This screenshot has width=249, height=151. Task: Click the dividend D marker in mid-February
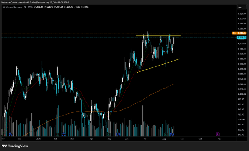coord(63,134)
